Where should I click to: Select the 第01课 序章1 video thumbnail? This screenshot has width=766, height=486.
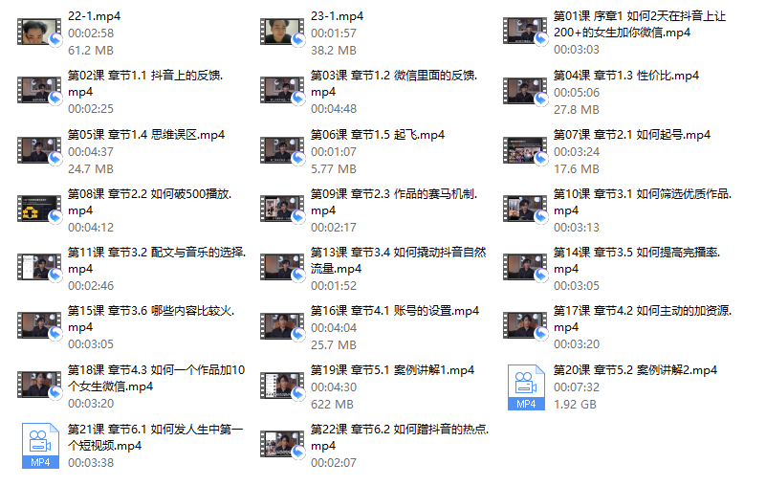pos(525,31)
